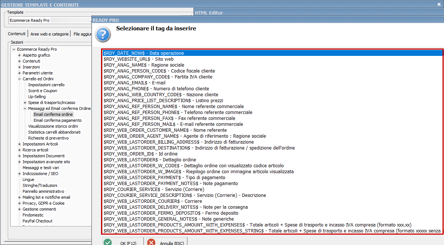
Task: Open the File aggiuntivi tab
Action: click(x=82, y=34)
